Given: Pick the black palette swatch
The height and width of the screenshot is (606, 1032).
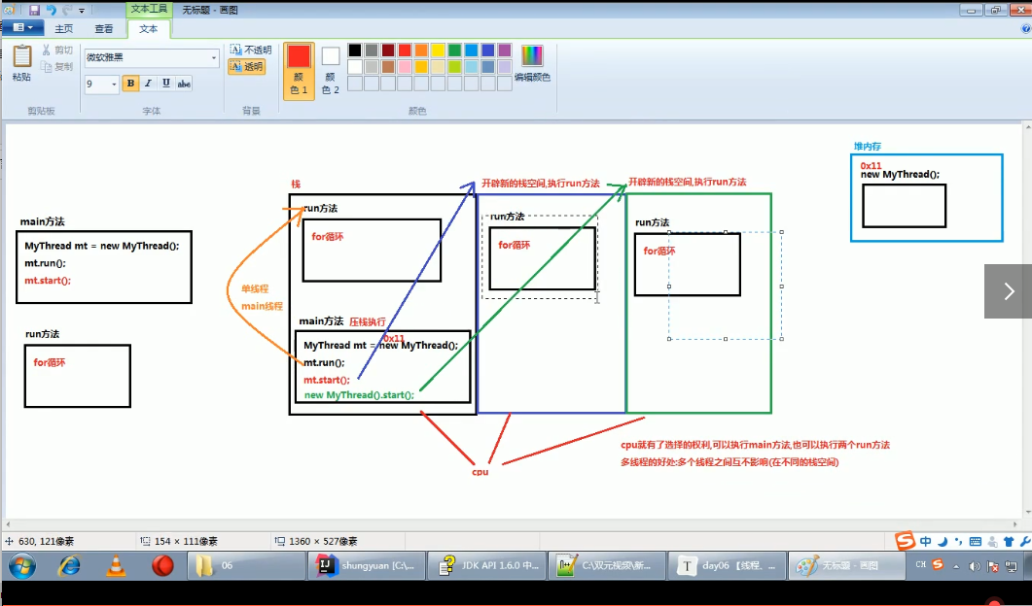Looking at the screenshot, I should coord(355,50).
